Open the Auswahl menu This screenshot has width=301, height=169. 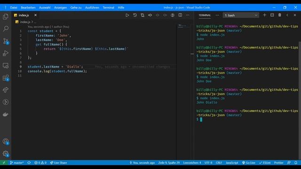(x=45, y=8)
